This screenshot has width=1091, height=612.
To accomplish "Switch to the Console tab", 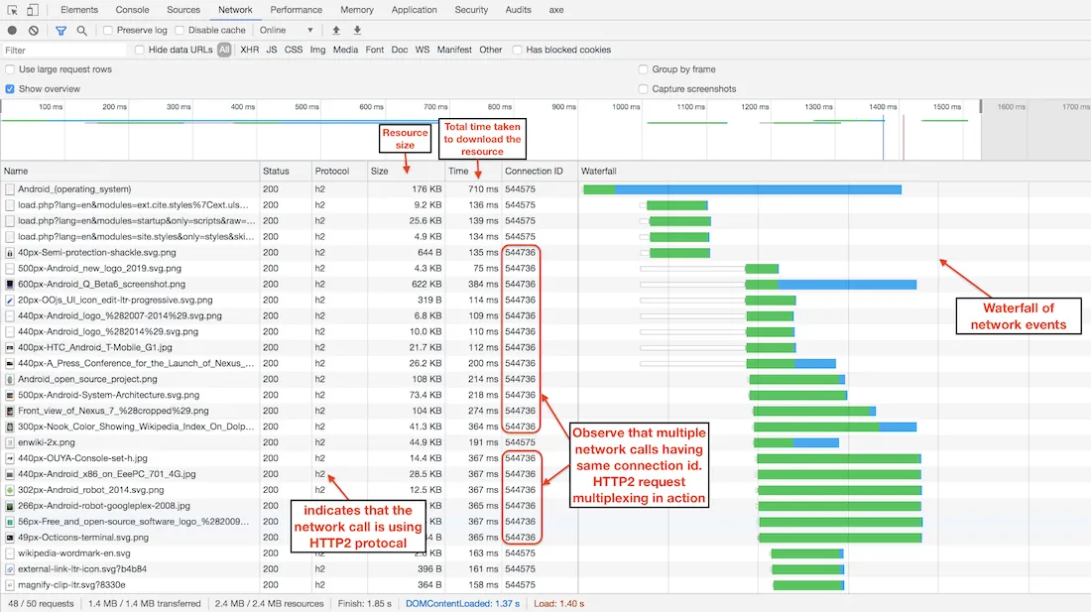I will click(132, 10).
